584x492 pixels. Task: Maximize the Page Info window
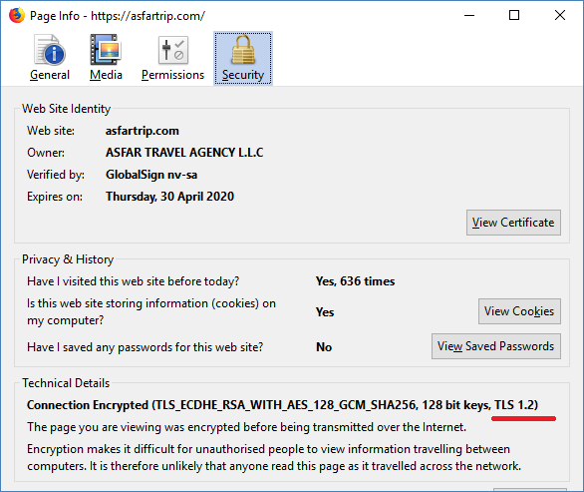514,16
